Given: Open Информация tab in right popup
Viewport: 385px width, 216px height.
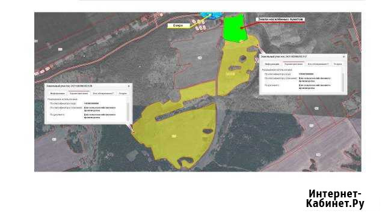Looking at the screenshot, I should 272,64.
